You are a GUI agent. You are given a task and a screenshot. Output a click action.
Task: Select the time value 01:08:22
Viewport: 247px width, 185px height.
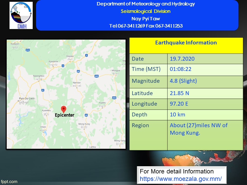pyautogui.click(x=181, y=69)
